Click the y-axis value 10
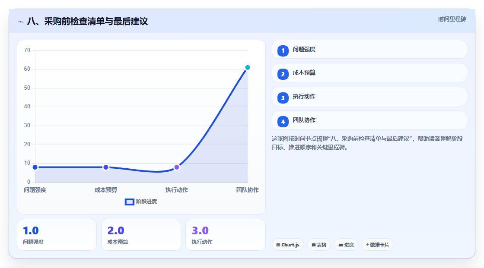The image size is (484, 268). pos(27,163)
